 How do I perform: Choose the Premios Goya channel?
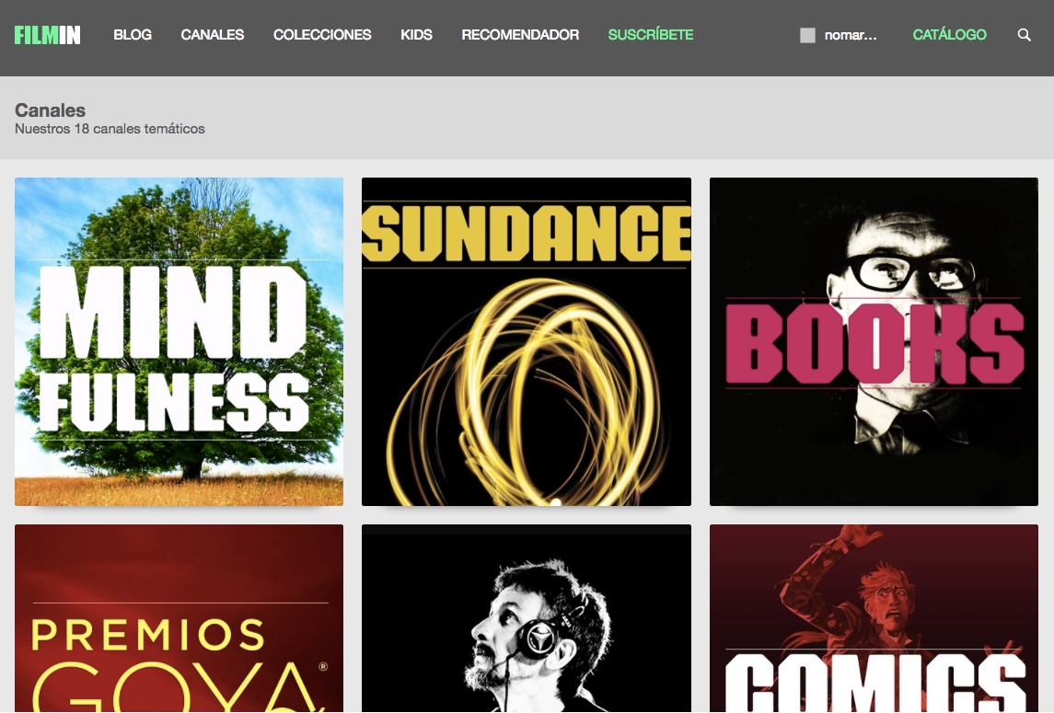pos(180,618)
